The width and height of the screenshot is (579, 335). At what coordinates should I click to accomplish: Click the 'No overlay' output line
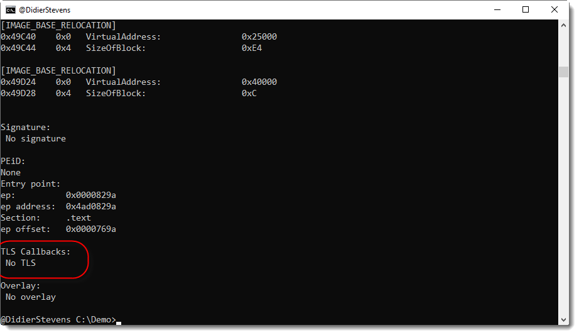pyautogui.click(x=30, y=297)
